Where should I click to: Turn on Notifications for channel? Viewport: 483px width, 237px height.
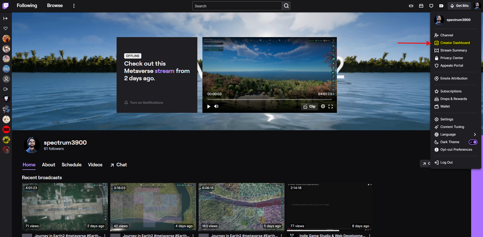click(144, 102)
